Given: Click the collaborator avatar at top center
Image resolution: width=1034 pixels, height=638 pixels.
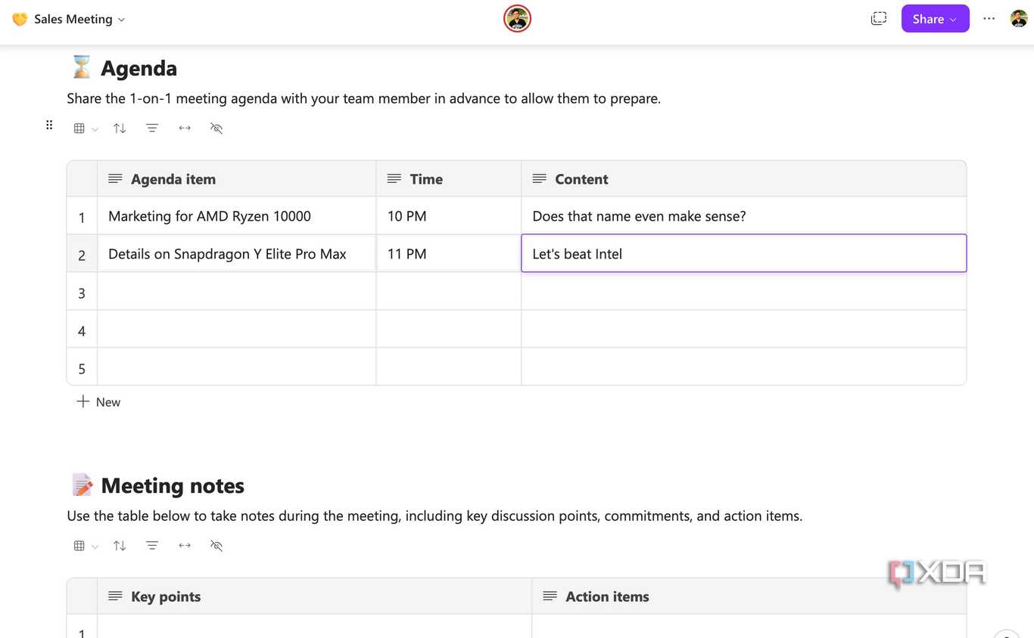Looking at the screenshot, I should 517,19.
